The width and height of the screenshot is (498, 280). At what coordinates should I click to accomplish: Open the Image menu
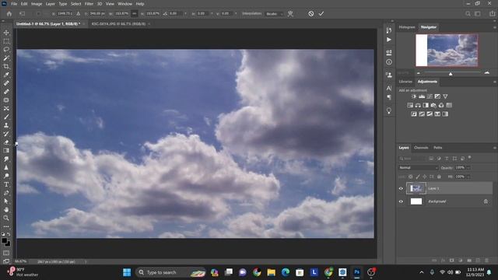(x=37, y=4)
